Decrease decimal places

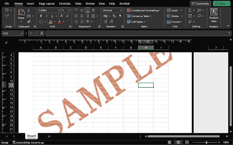pyautogui.click(x=111, y=22)
